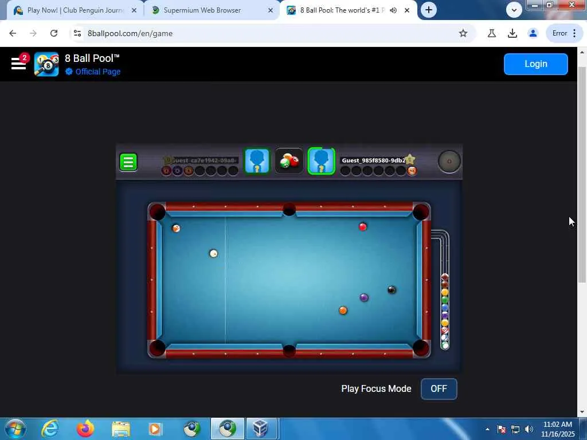The width and height of the screenshot is (587, 440).
Task: Reload the page
Action: pos(54,33)
